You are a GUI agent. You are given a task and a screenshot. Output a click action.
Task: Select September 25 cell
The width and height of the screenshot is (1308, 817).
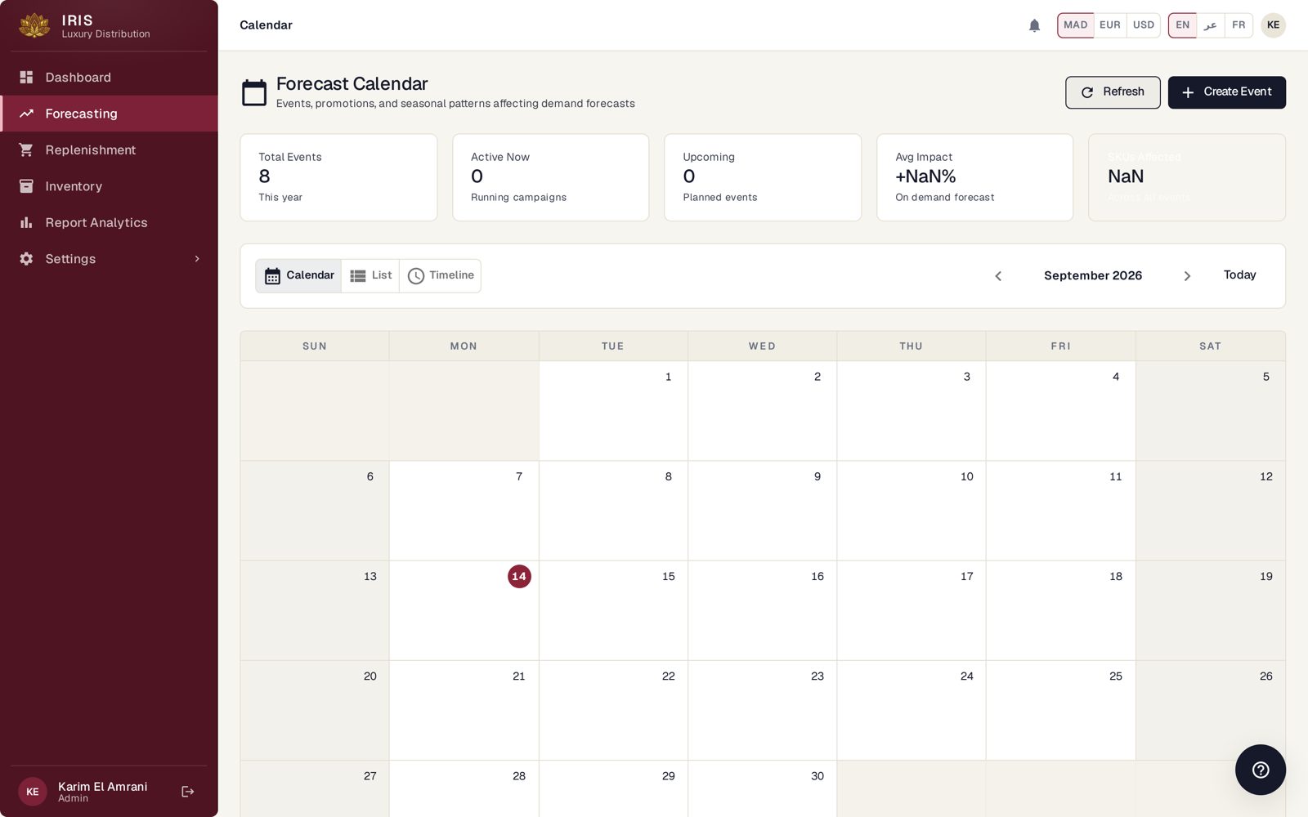[x=1060, y=710]
